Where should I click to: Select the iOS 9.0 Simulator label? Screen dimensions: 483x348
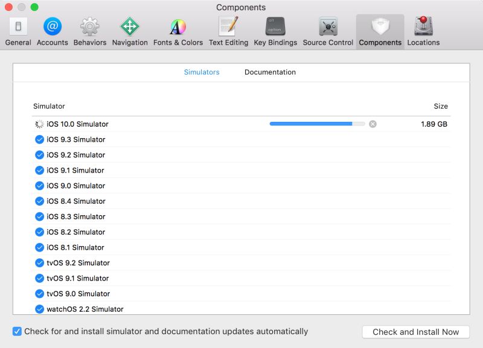coord(76,186)
